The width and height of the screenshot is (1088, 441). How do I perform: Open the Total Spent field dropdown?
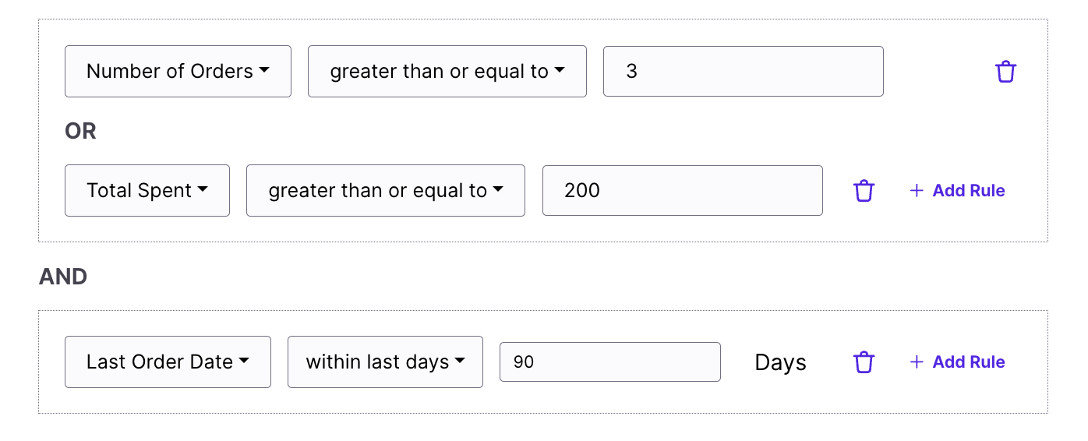[147, 191]
